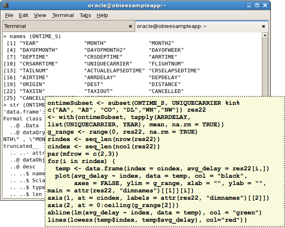Click the "DAYOFMONTH2" column name
Viewport: 285px width, 227px height.
tap(105, 50)
